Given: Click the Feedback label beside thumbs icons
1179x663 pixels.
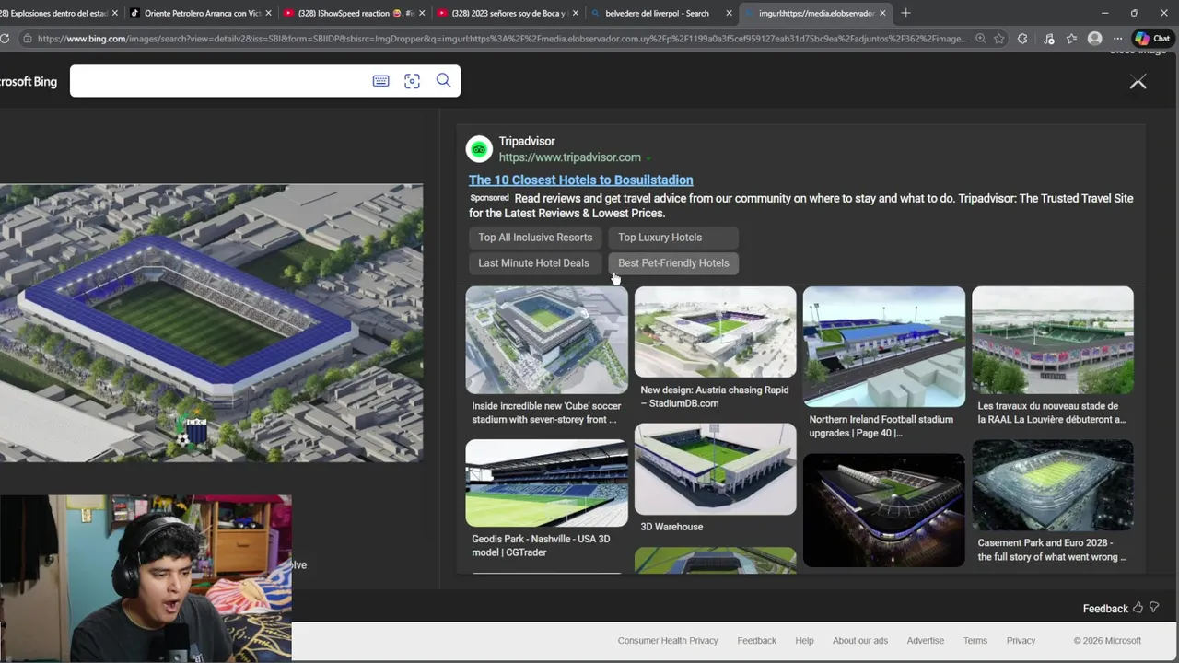Looking at the screenshot, I should point(1105,609).
